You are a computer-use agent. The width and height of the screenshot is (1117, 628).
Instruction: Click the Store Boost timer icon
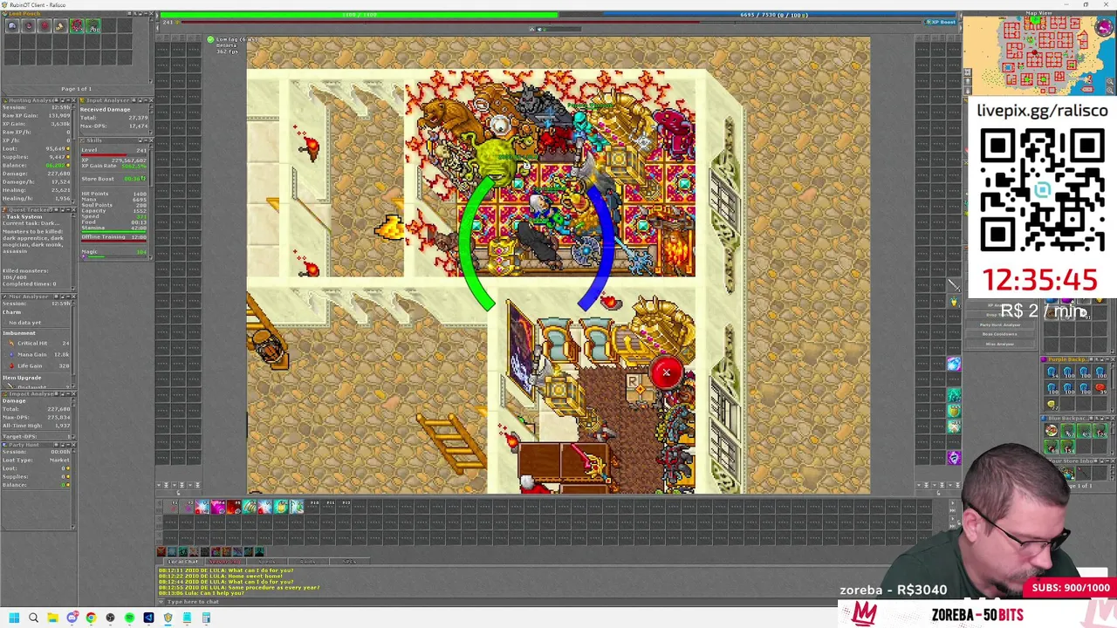pos(144,179)
